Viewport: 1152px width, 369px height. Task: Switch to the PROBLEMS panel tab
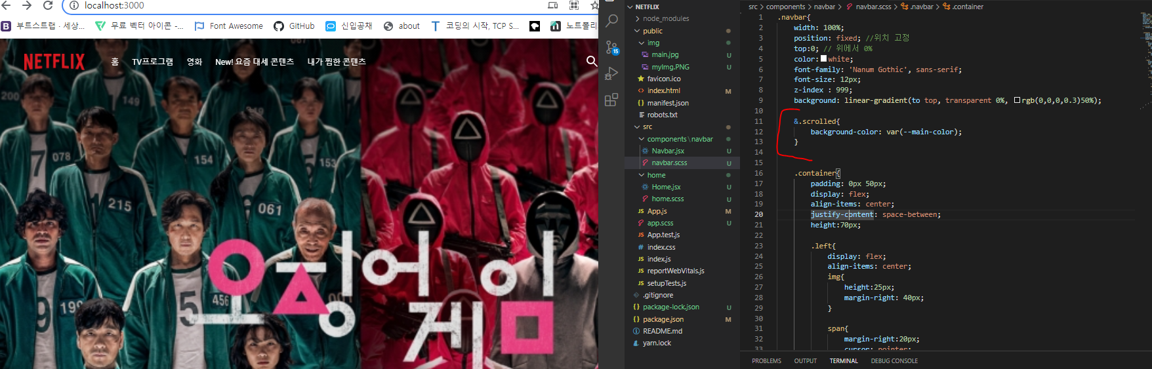[x=766, y=361]
